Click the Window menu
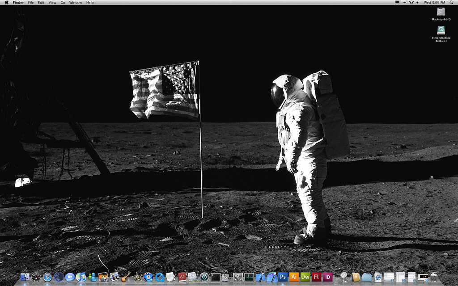This screenshot has width=458, height=286. (76, 3)
